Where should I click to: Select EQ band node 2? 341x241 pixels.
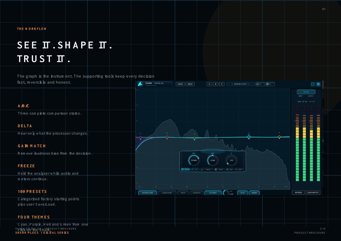point(167,137)
